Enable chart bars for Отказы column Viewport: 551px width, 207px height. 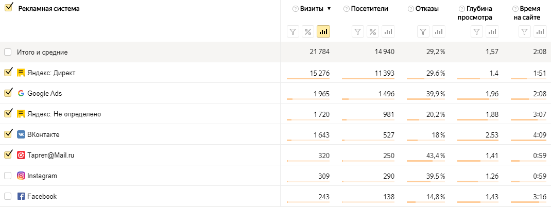(x=438, y=32)
